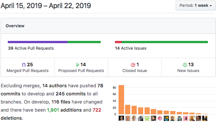Open the avatar with pink background
Viewport: 216px width, 123px height.
(x=185, y=118)
